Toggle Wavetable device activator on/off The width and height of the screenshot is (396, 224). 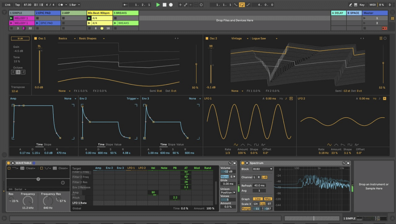click(8, 163)
